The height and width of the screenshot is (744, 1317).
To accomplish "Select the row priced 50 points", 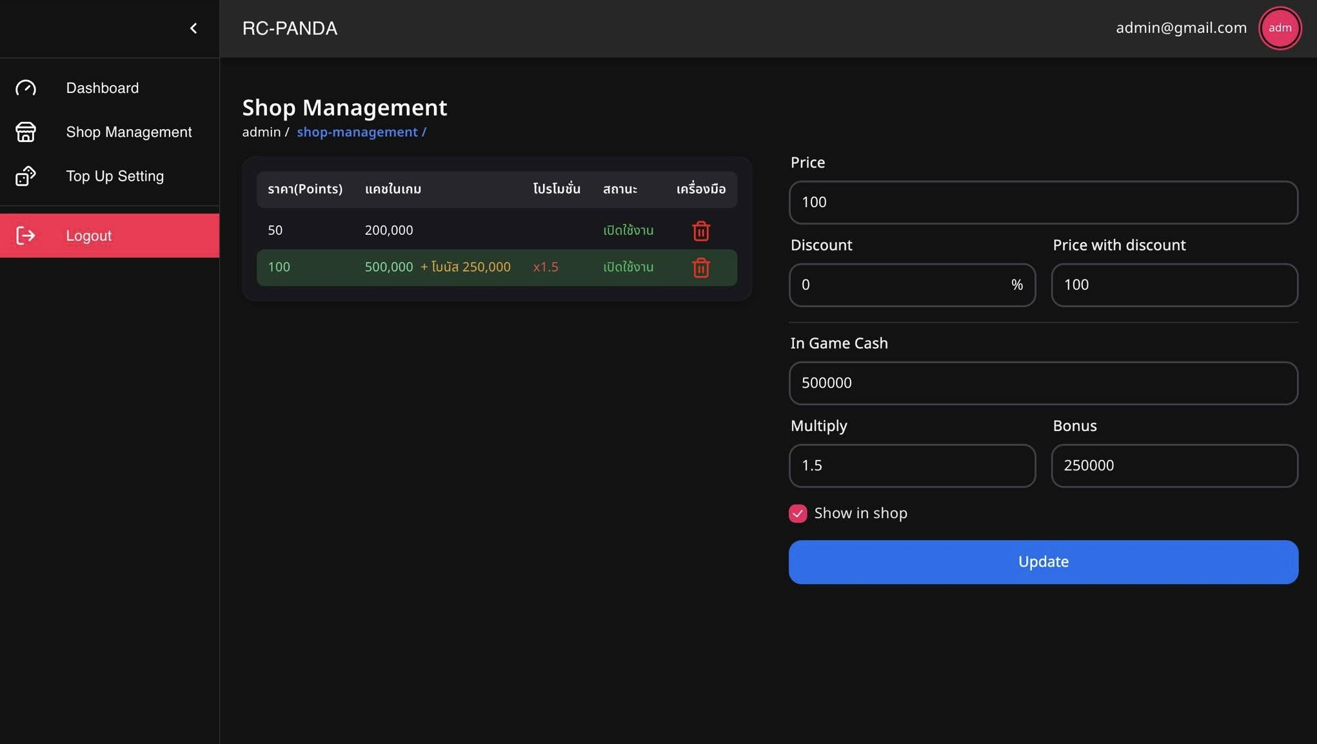I will pos(497,231).
